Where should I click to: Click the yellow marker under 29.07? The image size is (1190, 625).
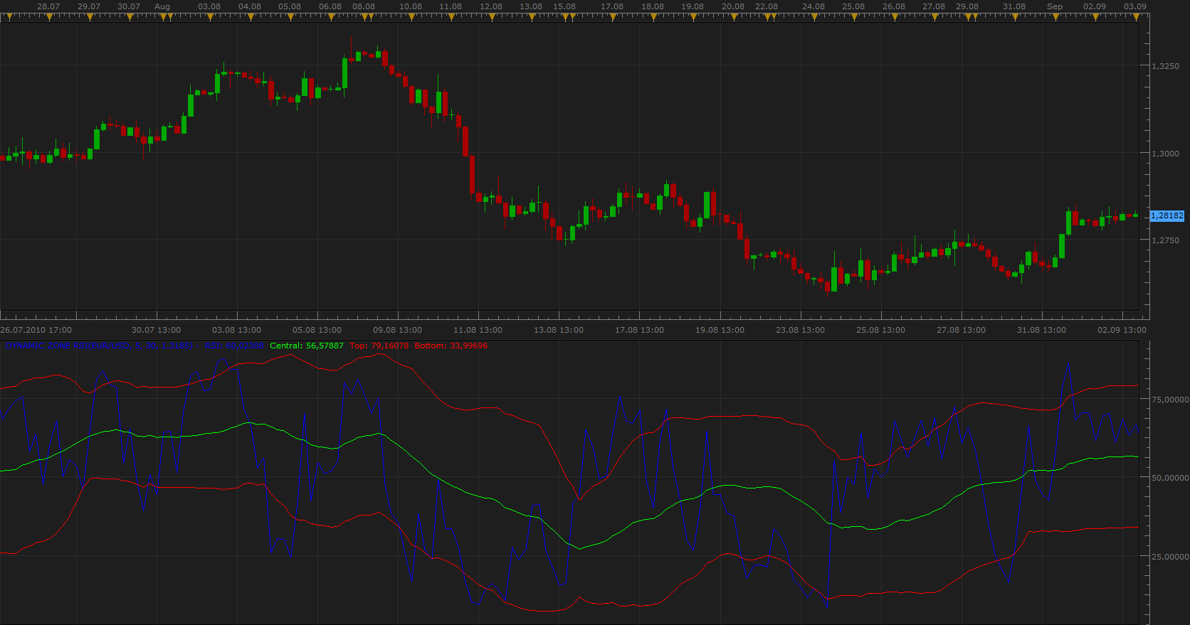90,17
